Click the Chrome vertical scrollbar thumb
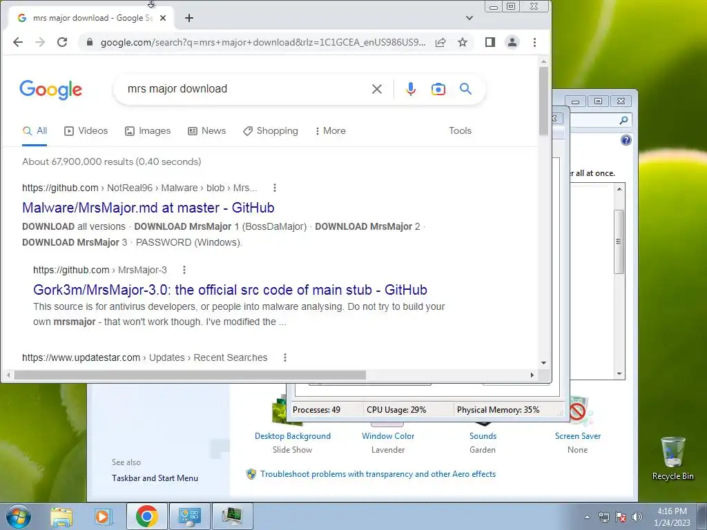 click(544, 101)
